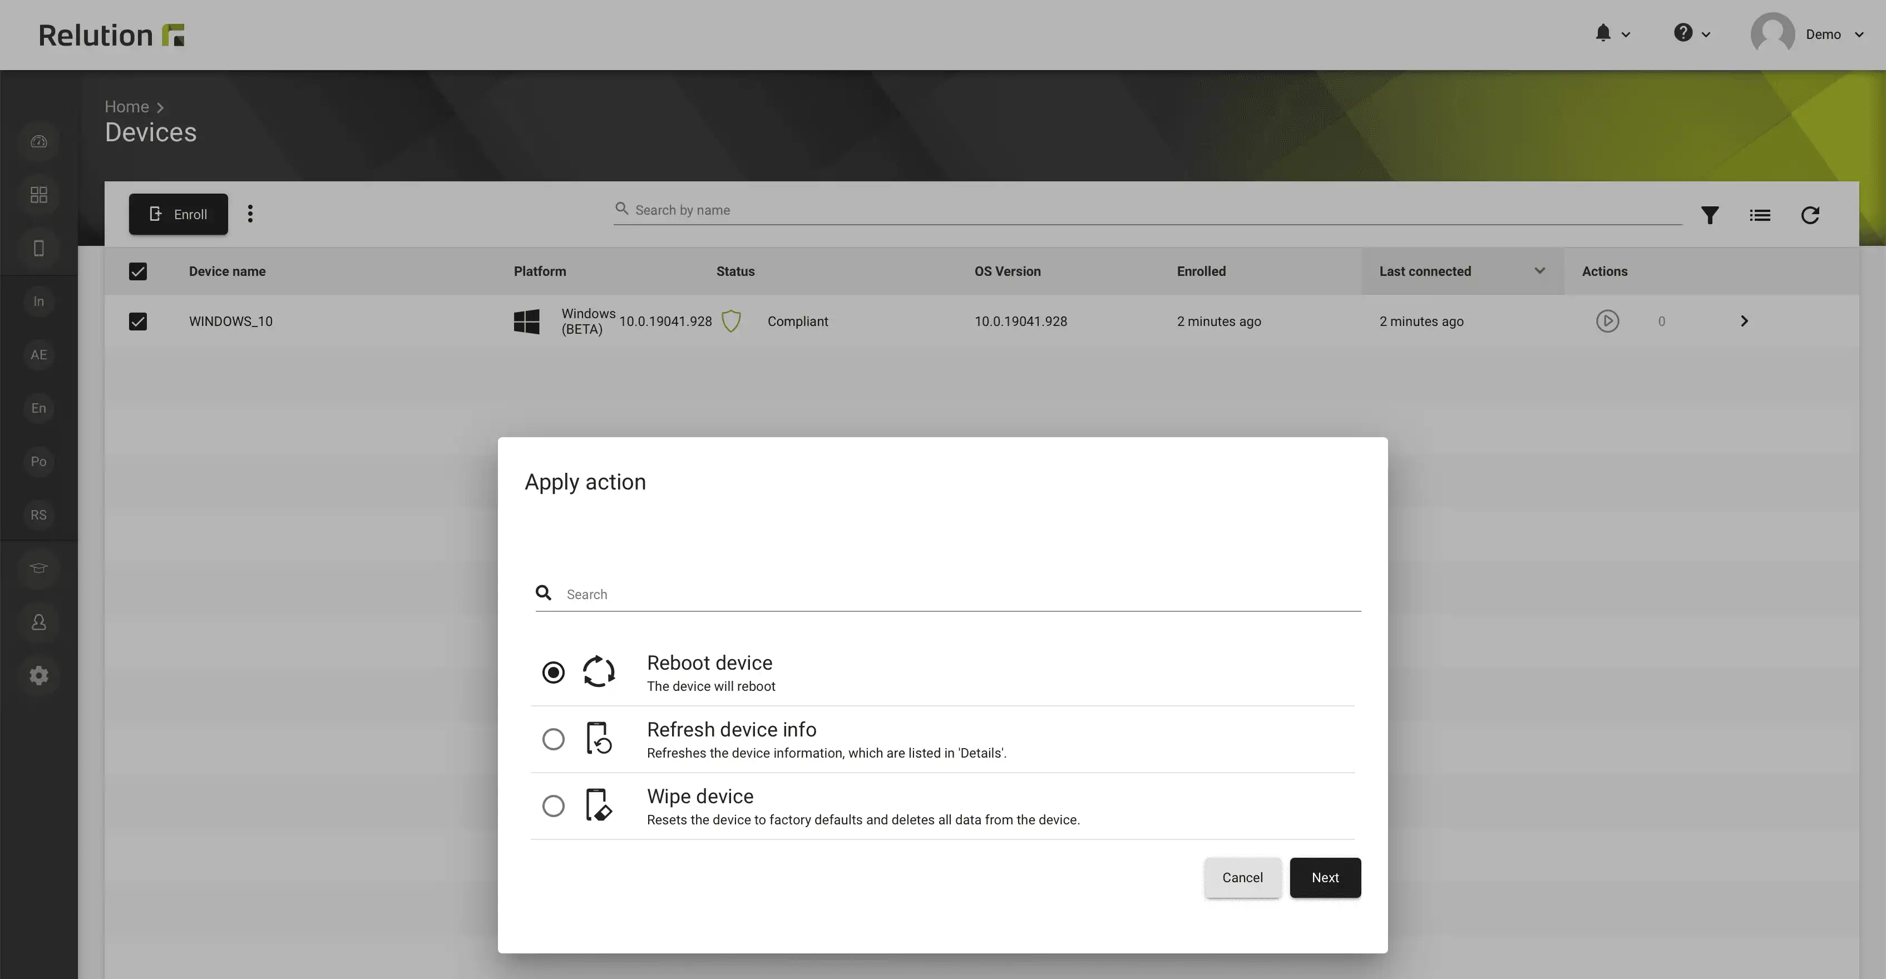Open the column list view icon
The image size is (1886, 979).
(x=1760, y=215)
